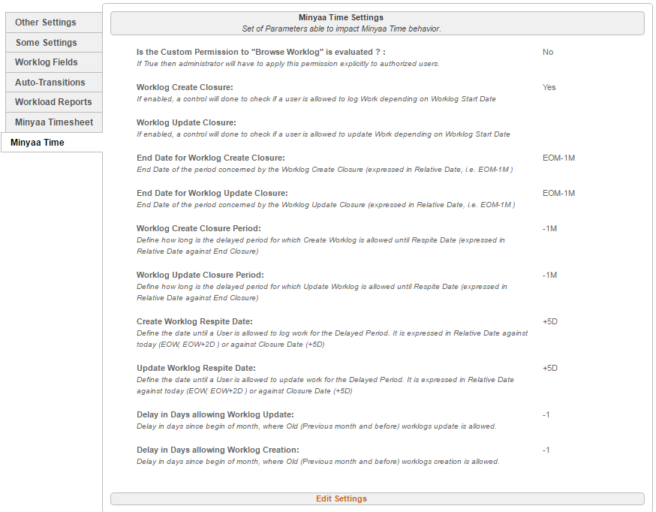This screenshot has height=512, width=656.
Task: Click 'Delay in Days allowing Worklog Update:' label
Action: (215, 414)
